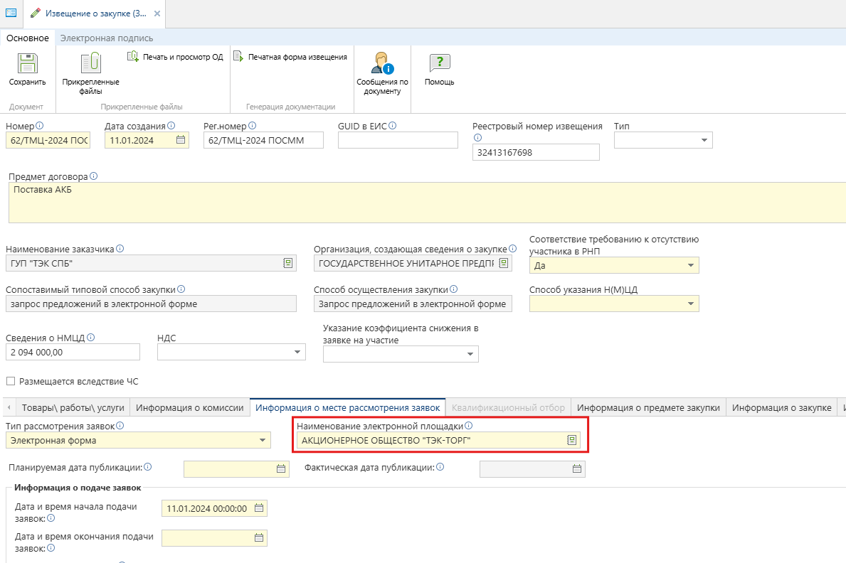Open Информация о предмете закупки tab
Viewport: 846px width, 563px height.
click(x=648, y=408)
